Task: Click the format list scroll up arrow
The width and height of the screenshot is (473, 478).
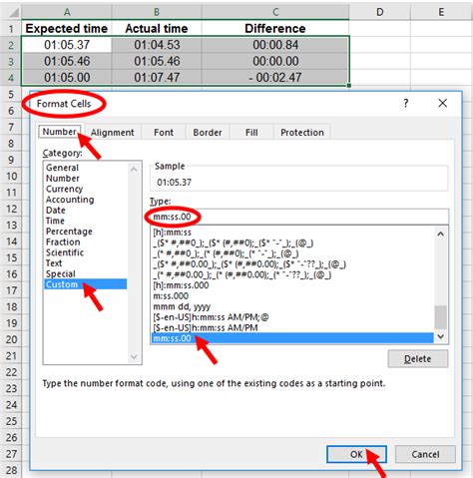Action: click(x=441, y=234)
